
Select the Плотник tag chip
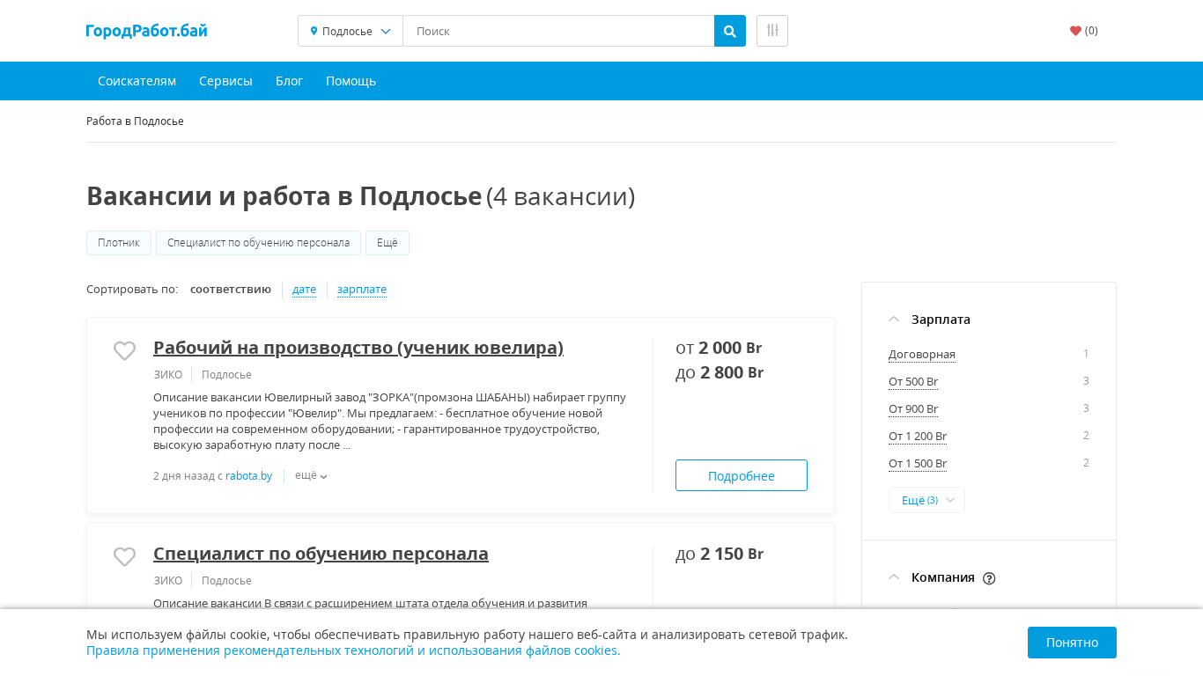(x=119, y=243)
